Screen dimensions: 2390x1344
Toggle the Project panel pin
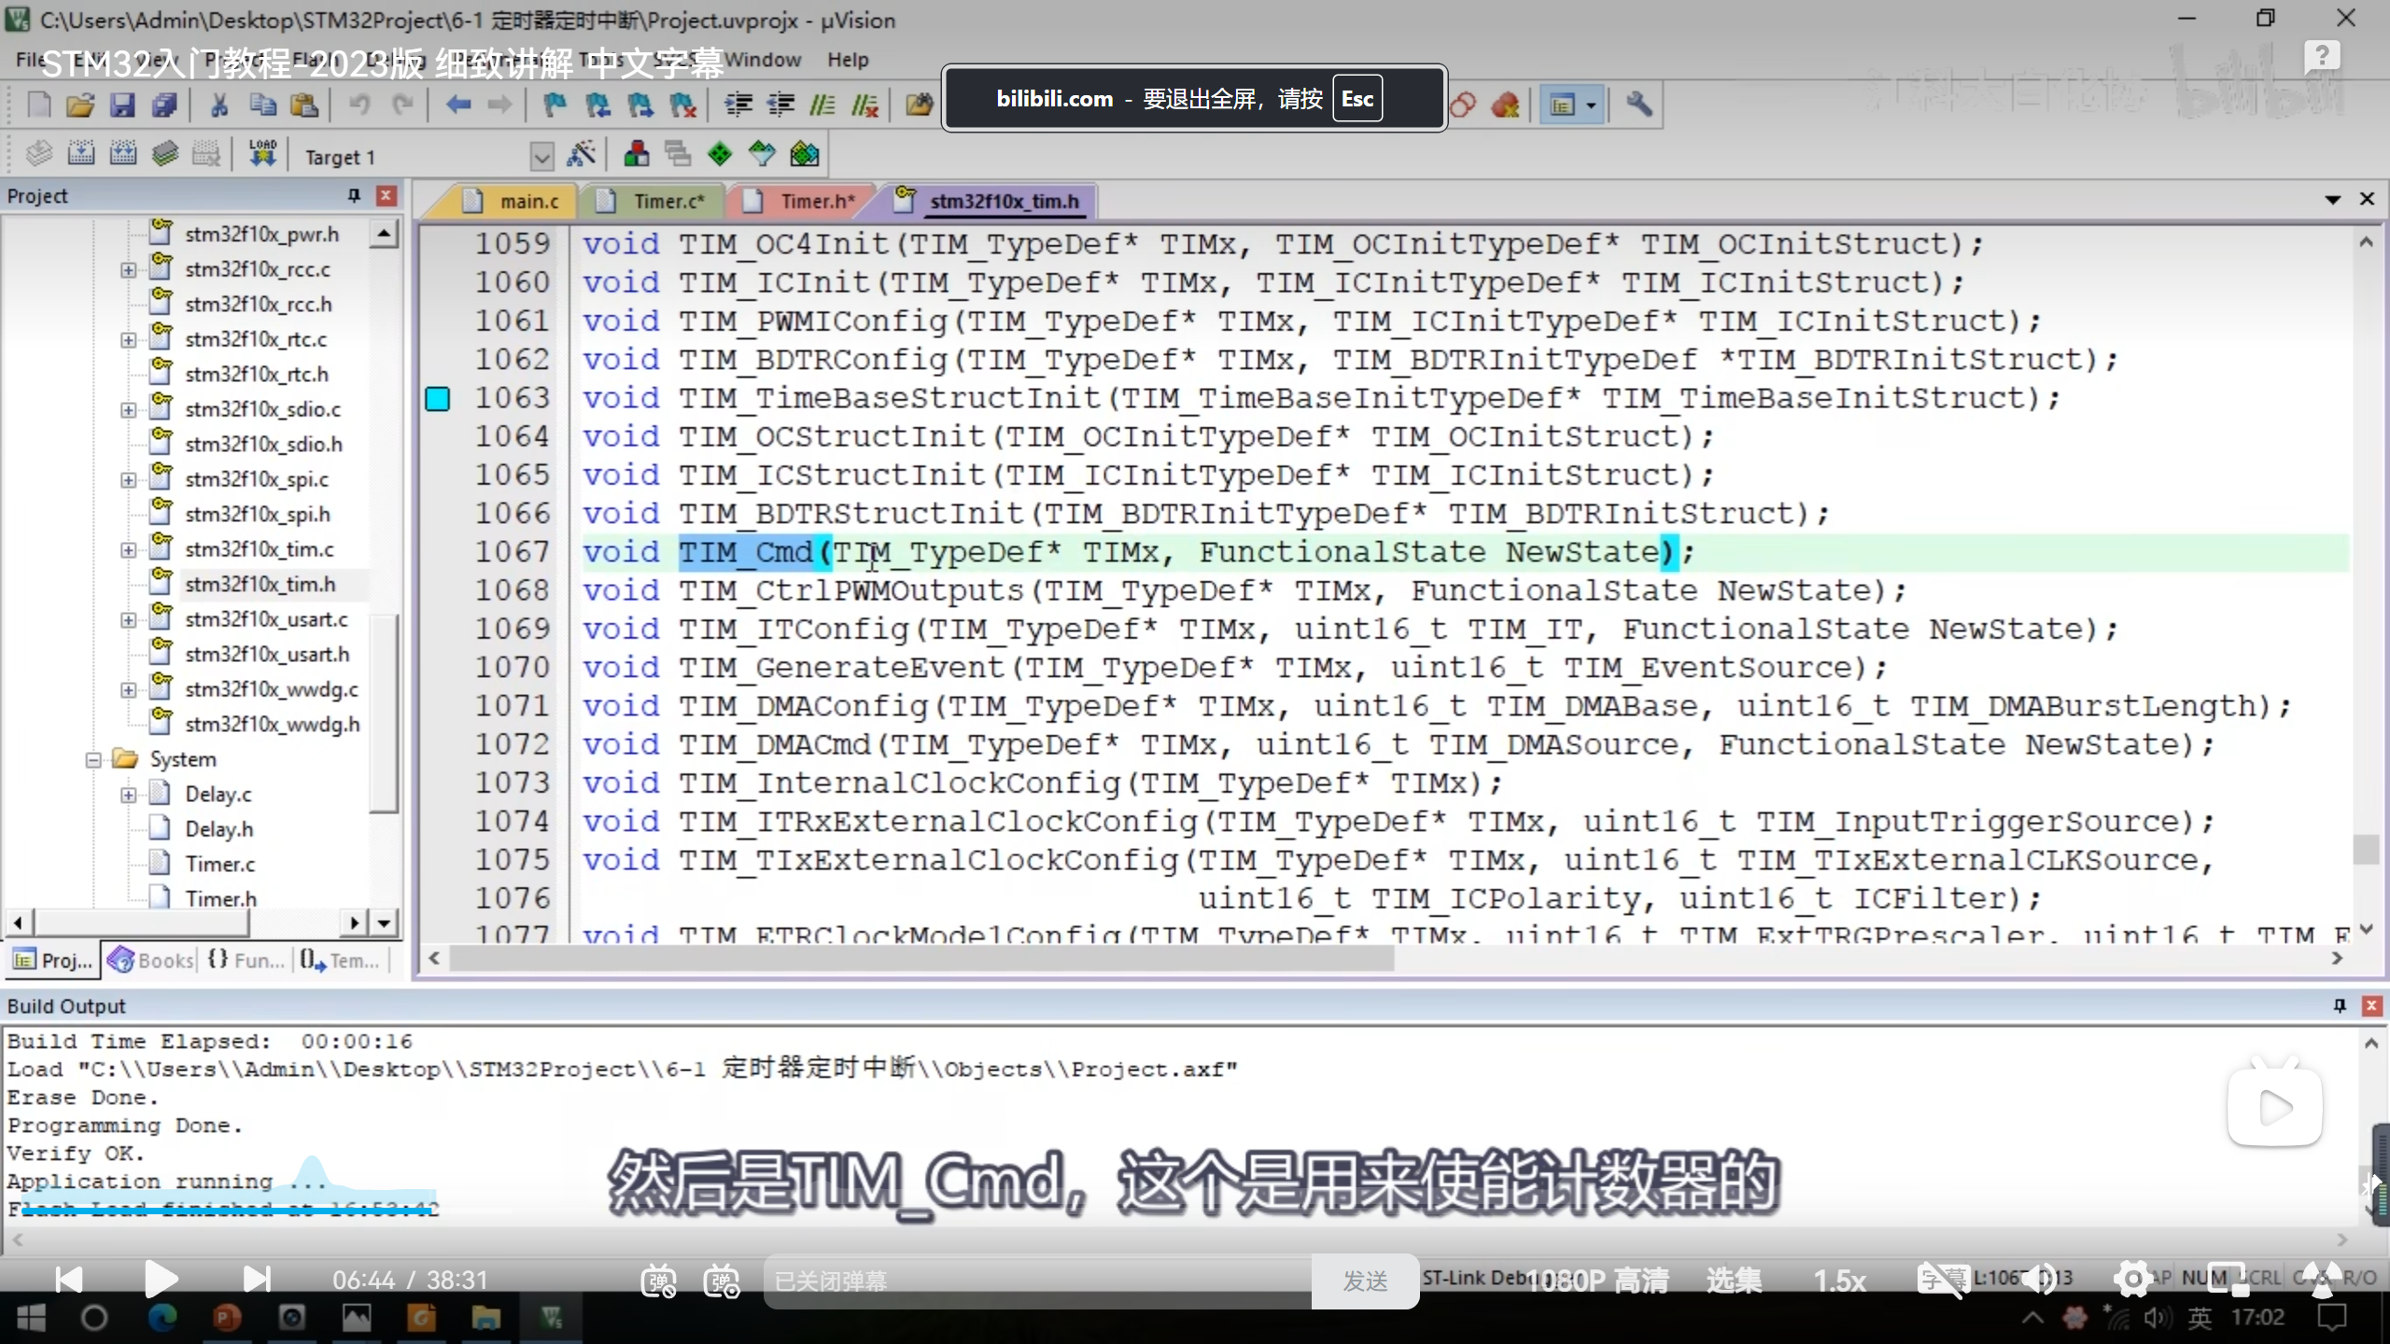point(354,195)
